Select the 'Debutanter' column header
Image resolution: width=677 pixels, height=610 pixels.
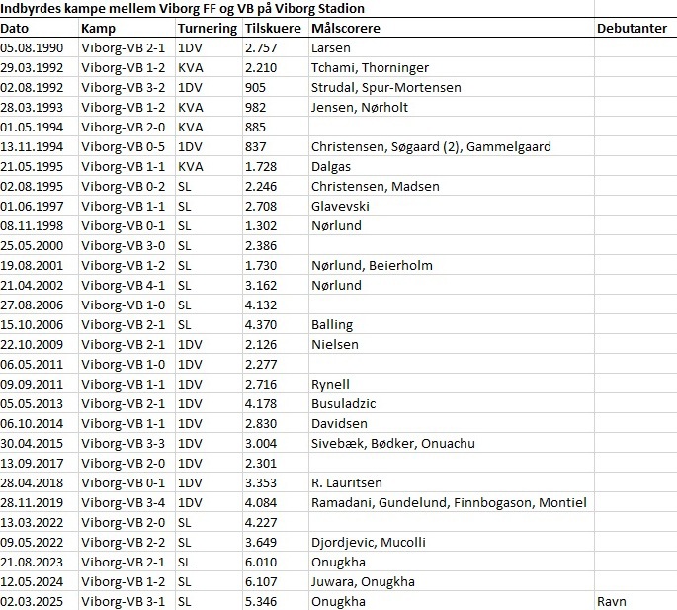click(633, 28)
